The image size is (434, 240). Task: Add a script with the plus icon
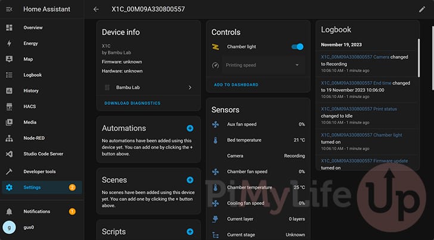[x=190, y=232]
